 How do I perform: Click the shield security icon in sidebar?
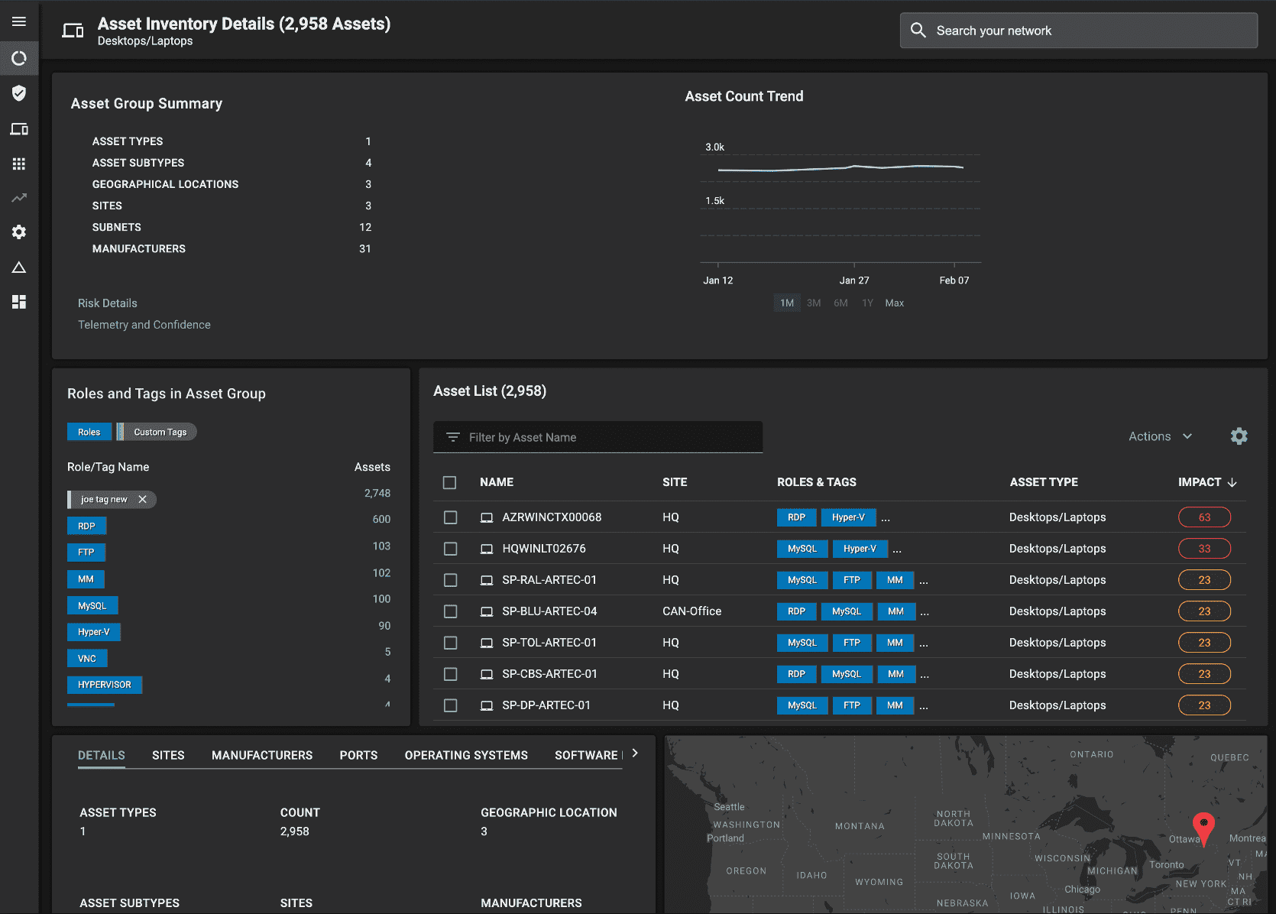coord(19,93)
